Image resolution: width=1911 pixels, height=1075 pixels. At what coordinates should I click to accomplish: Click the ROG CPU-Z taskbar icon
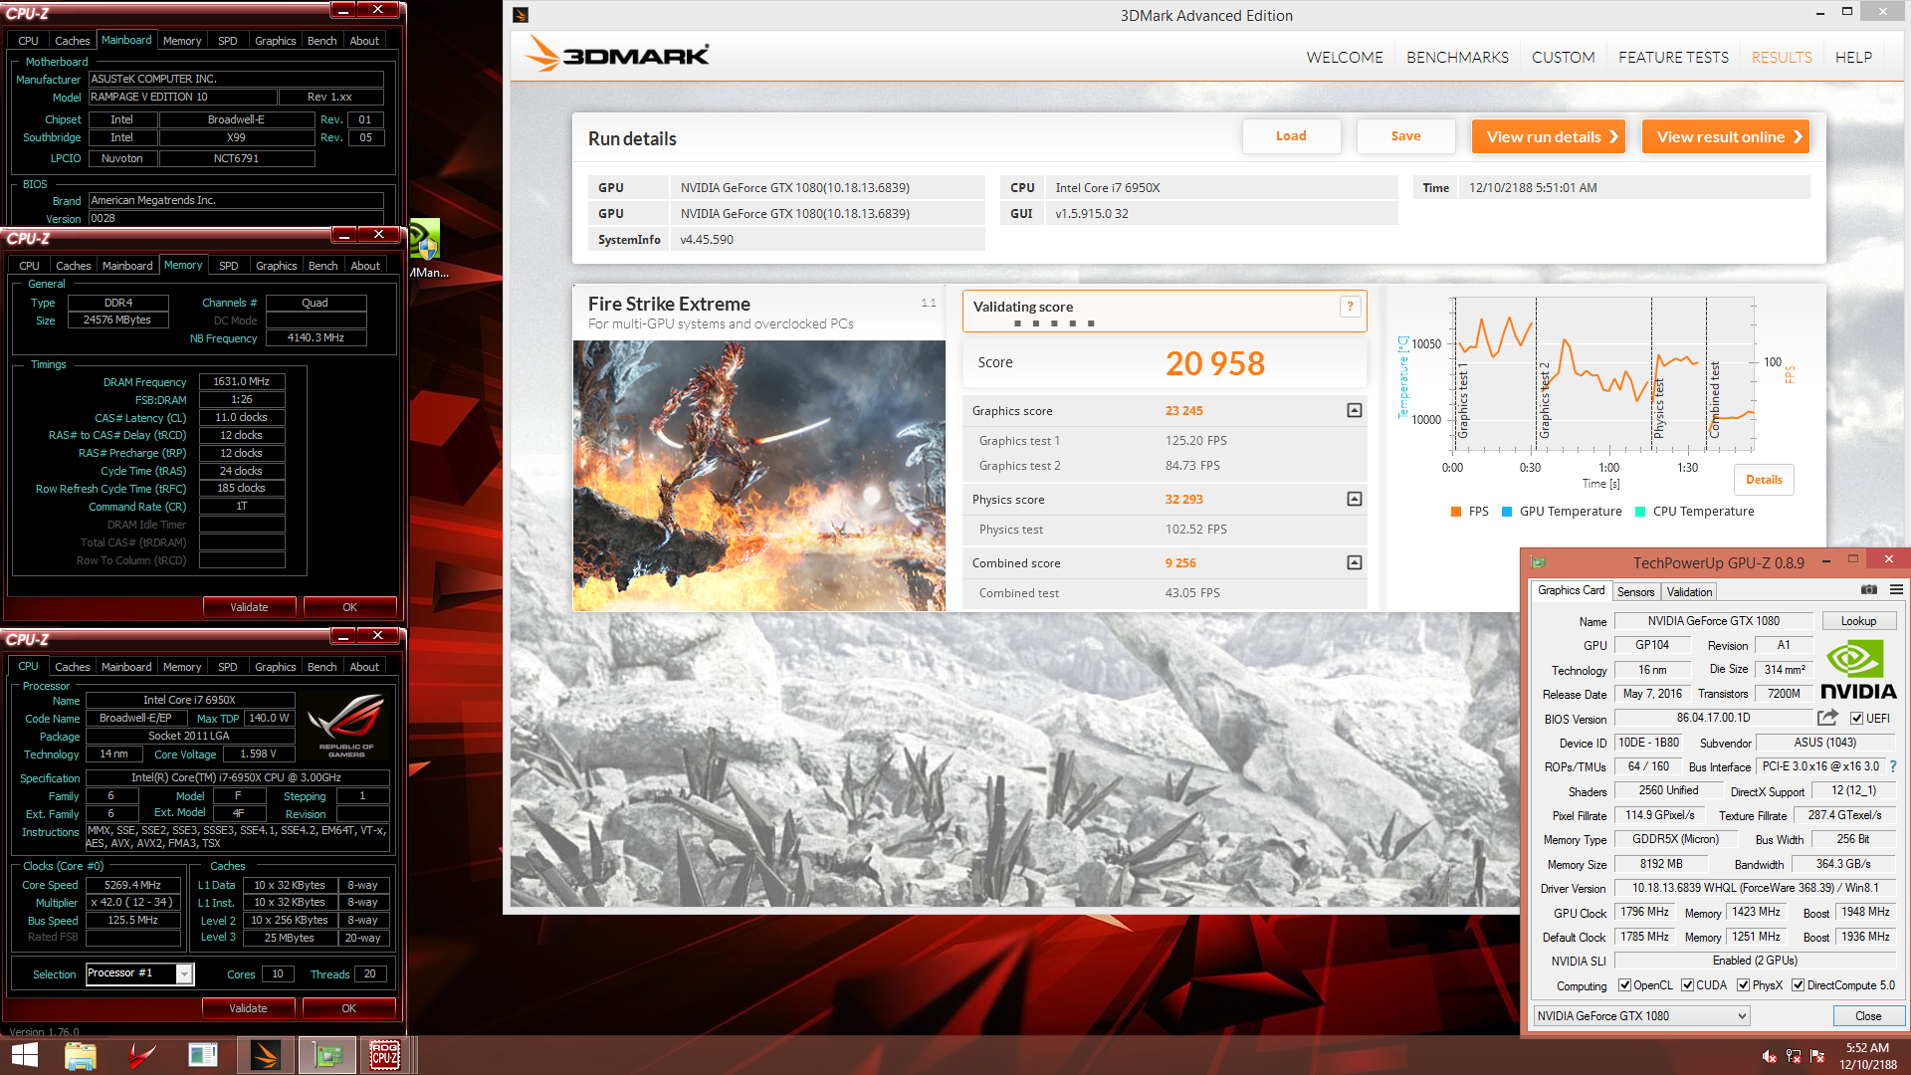385,1055
